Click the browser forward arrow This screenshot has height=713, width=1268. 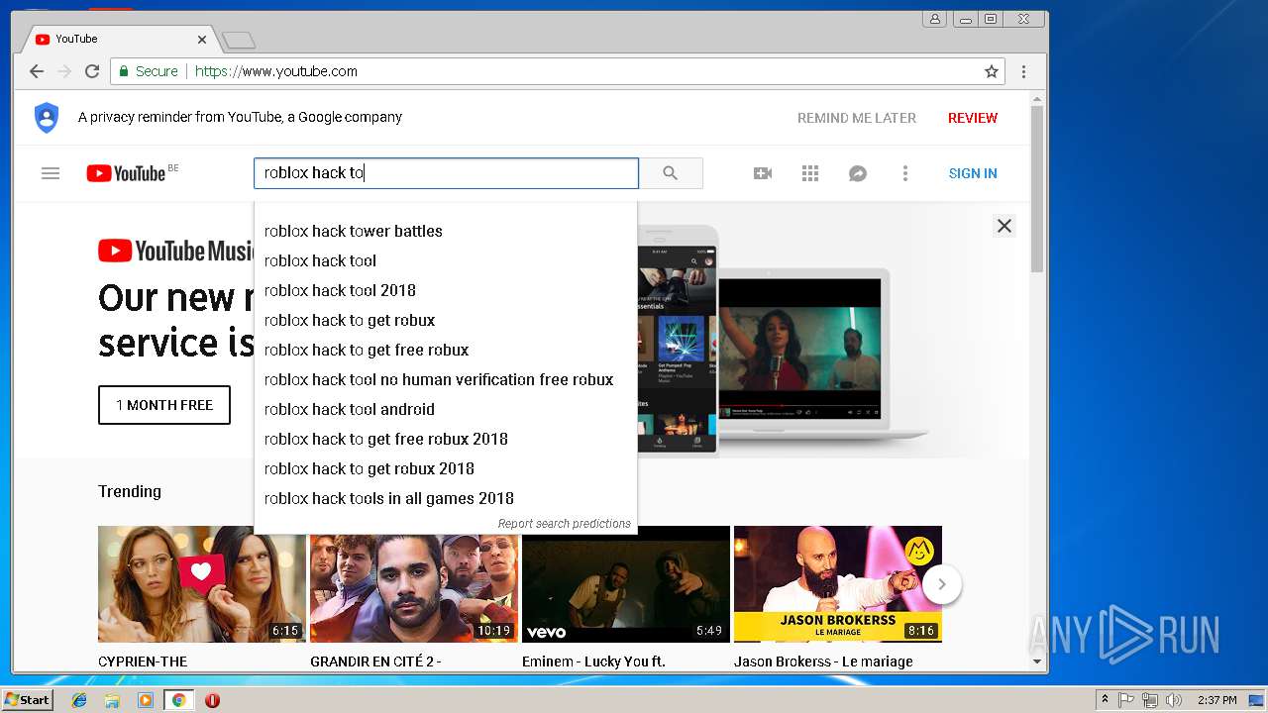64,71
